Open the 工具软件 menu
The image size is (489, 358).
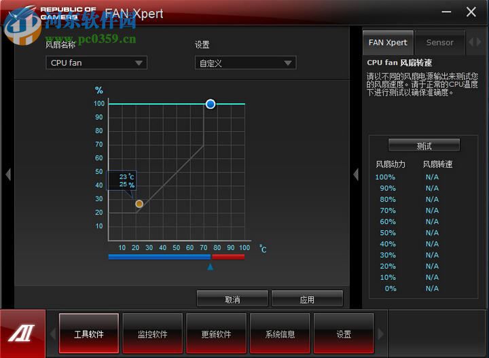[x=89, y=334]
